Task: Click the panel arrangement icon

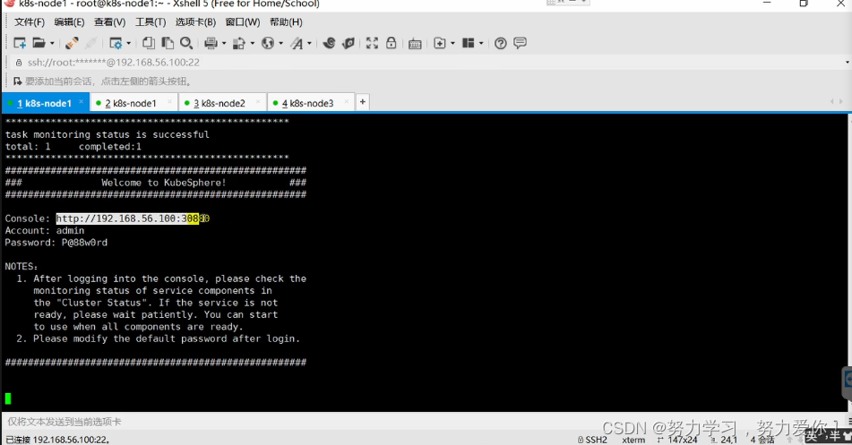Action: coord(469,43)
